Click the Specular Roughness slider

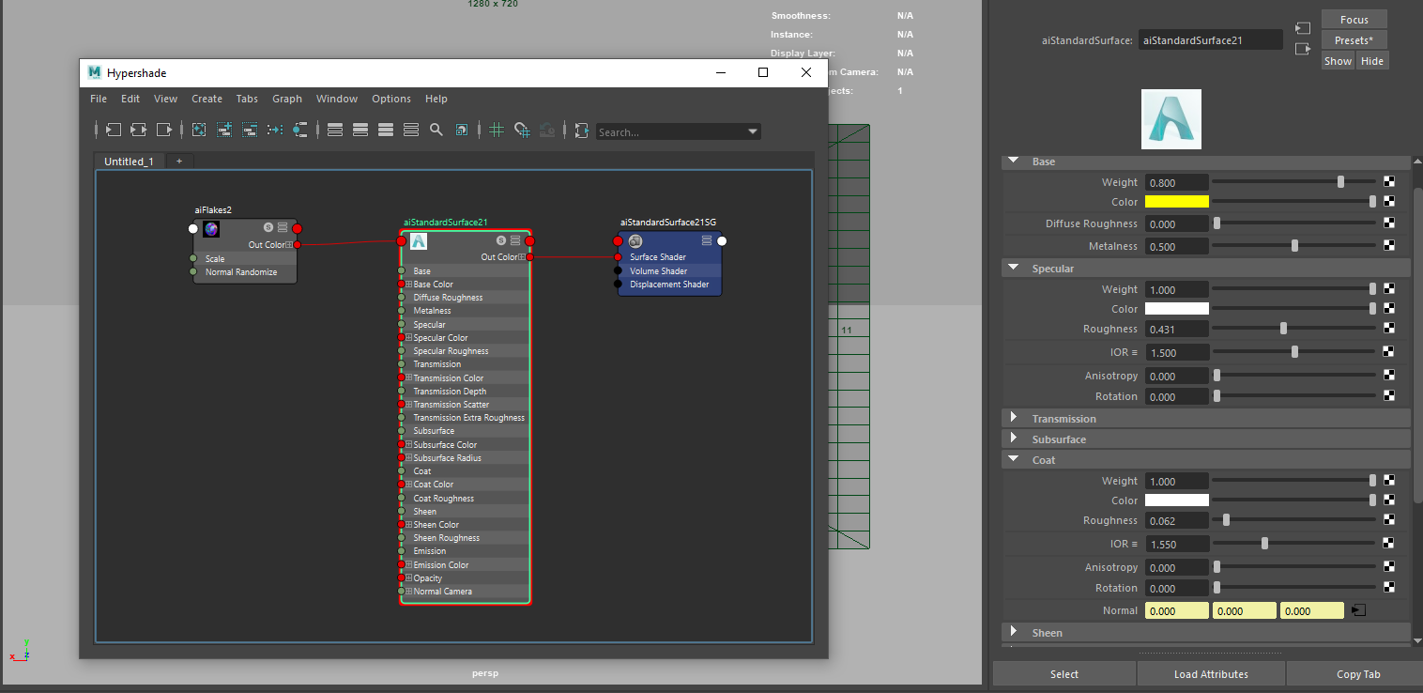[x=1294, y=329]
